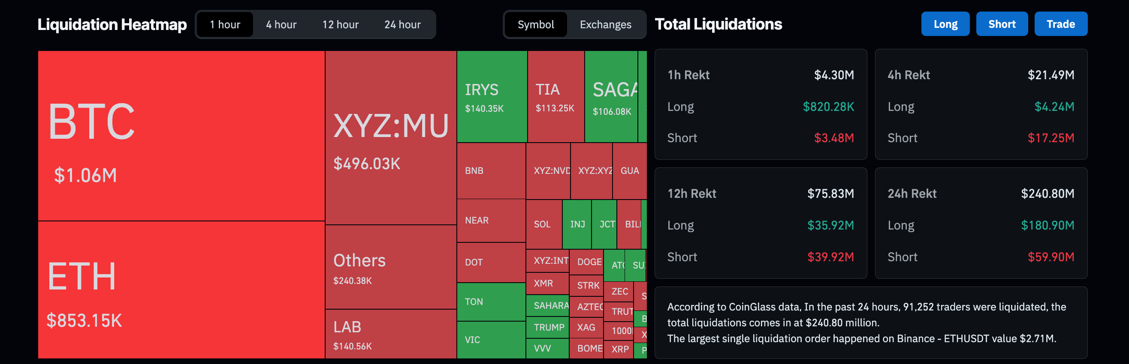Open the 1h Rekt stats card
The height and width of the screenshot is (364, 1129).
pyautogui.click(x=761, y=104)
